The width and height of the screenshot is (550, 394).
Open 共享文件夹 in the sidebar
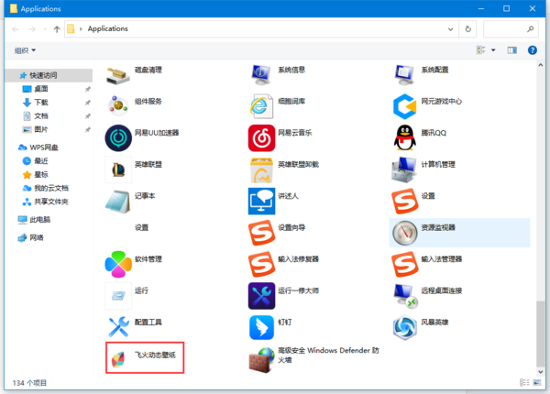(45, 202)
